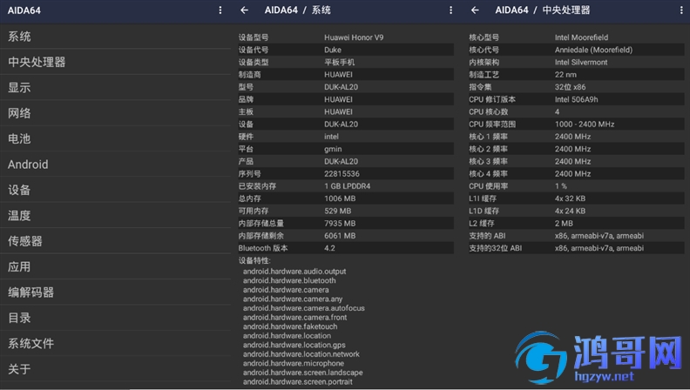Select the android.hardware.bluetooth feature
The height and width of the screenshot is (390, 690).
pyautogui.click(x=289, y=280)
